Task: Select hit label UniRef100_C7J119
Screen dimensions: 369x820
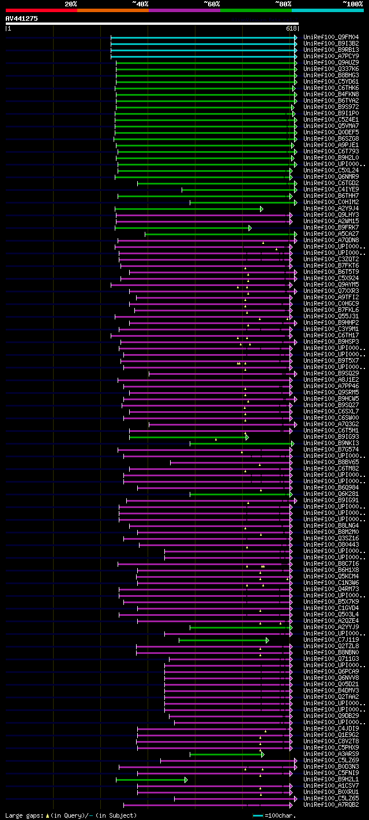Action: (331, 640)
